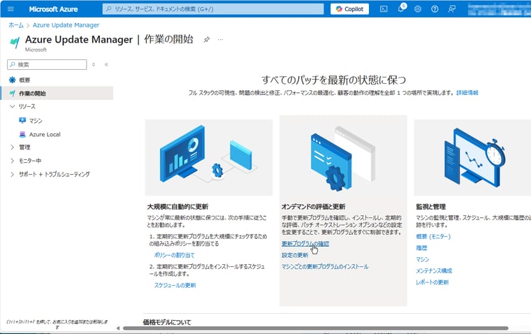
Task: Open 設定の更新 link
Action: pos(295,255)
